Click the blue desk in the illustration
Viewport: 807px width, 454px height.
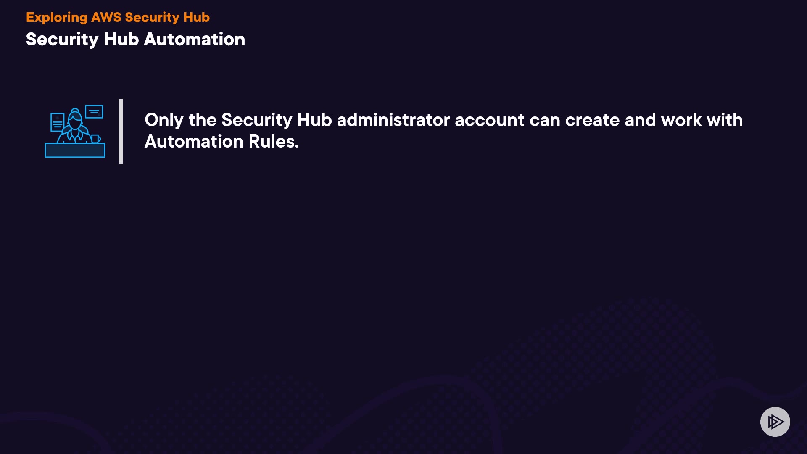click(x=75, y=150)
